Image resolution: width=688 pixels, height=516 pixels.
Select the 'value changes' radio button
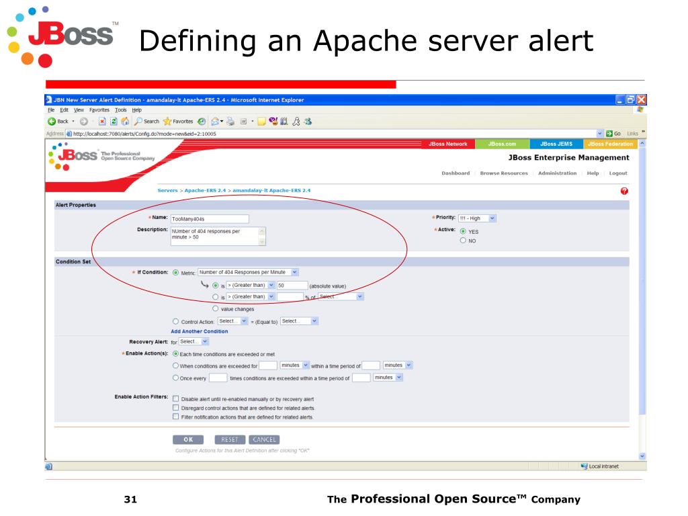[216, 308]
